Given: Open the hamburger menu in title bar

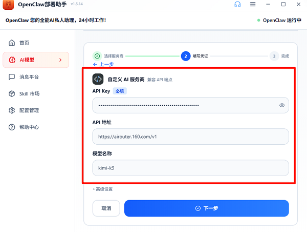Looking at the screenshot, I should (x=253, y=4).
